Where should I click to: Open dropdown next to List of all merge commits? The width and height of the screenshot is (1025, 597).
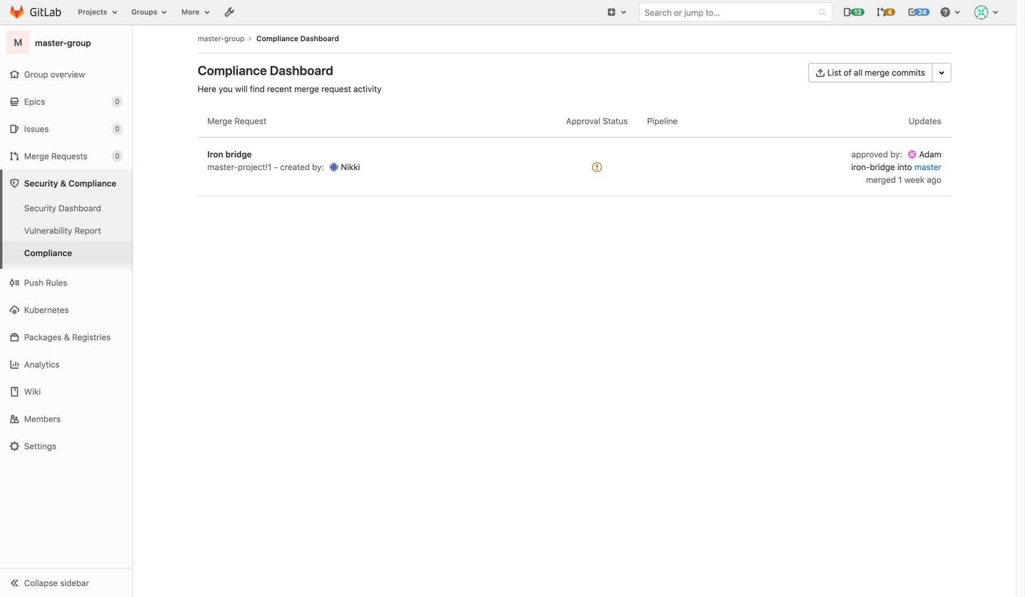(942, 73)
